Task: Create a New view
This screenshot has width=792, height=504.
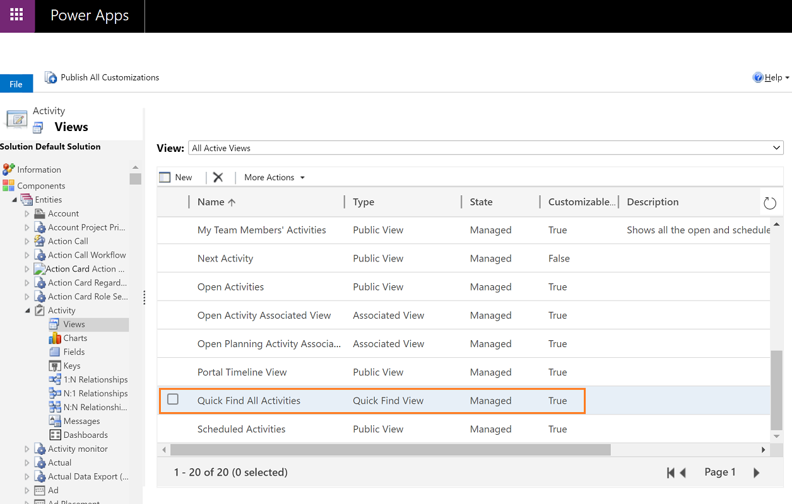Action: pos(176,177)
